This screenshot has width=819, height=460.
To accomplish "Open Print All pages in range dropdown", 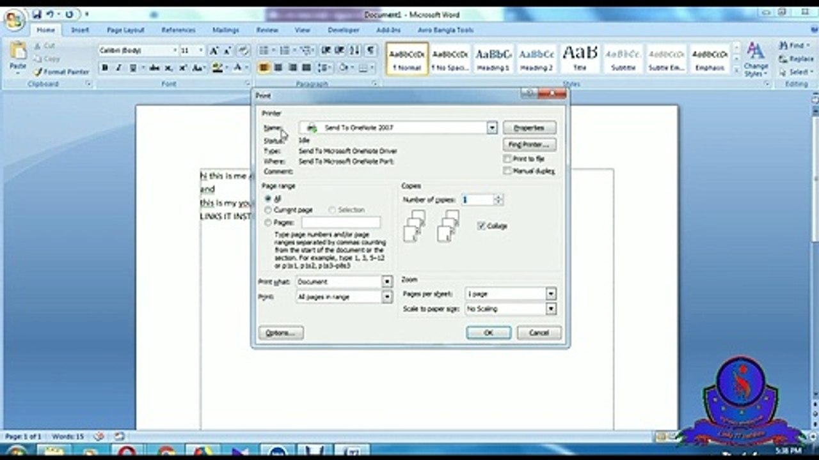I will click(x=387, y=297).
